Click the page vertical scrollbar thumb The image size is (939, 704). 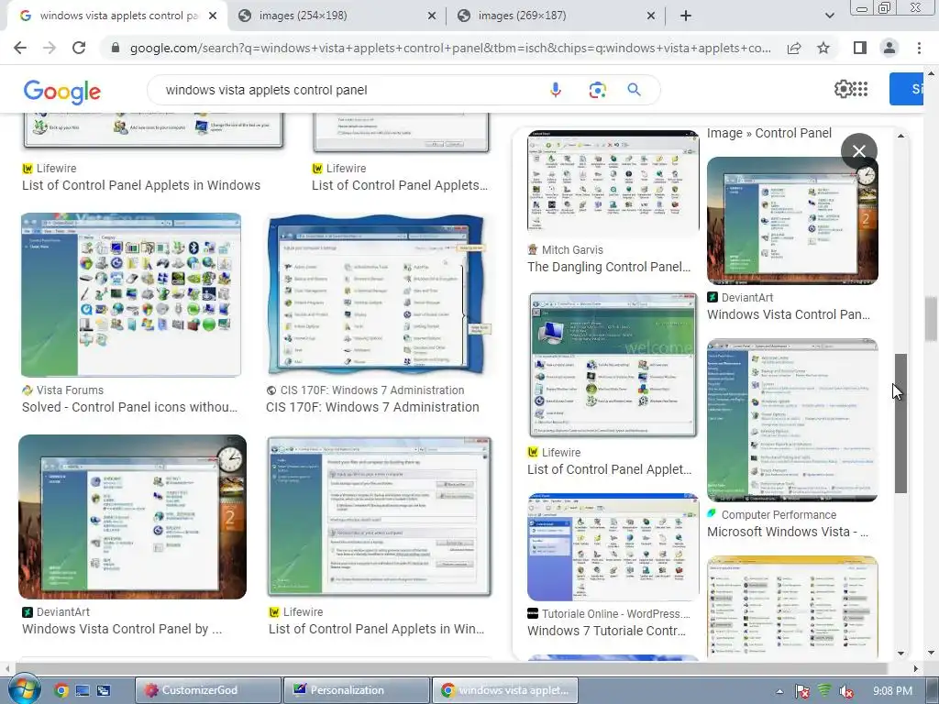[931, 318]
